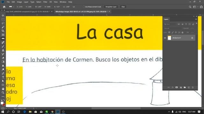
Task: Open the Filter menu
Action: [x=45, y=2]
